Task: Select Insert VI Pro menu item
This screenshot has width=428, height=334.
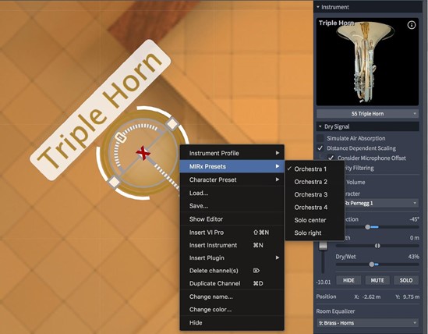Action: coord(232,233)
